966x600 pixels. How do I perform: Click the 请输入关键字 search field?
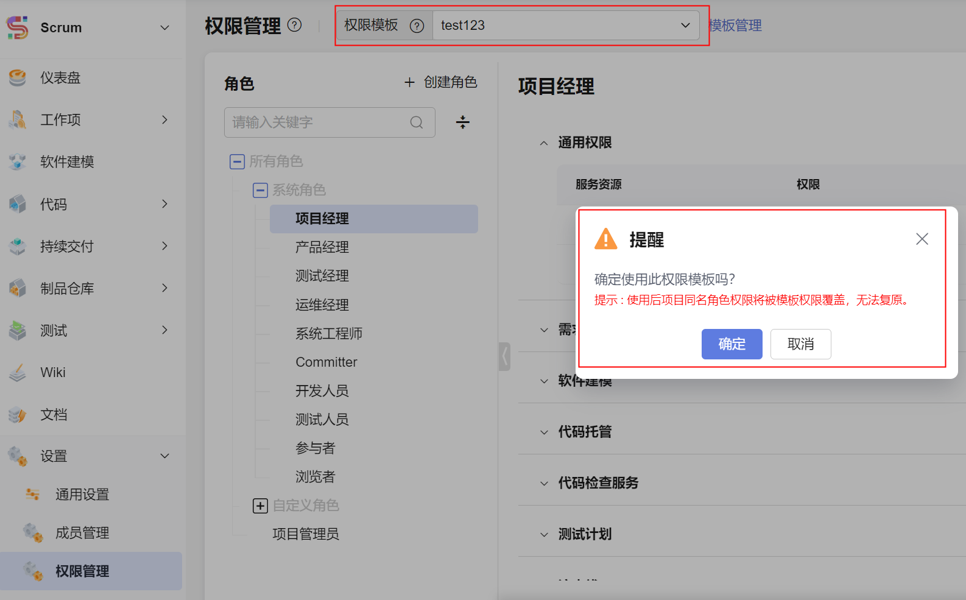[330, 122]
